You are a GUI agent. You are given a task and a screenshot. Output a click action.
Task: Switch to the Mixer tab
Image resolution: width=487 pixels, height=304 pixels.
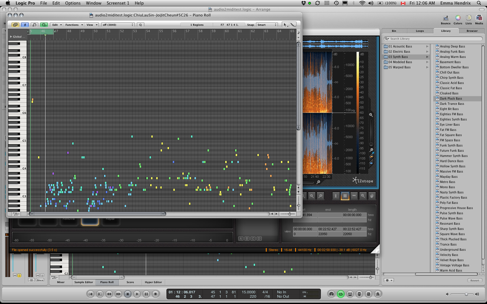(x=61, y=282)
